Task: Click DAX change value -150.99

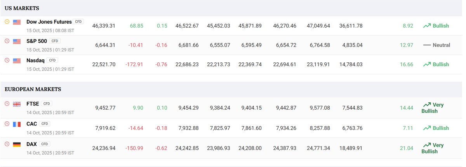Action: tap(134, 148)
